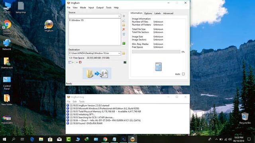Switch to the Advanced tab

(x=168, y=13)
